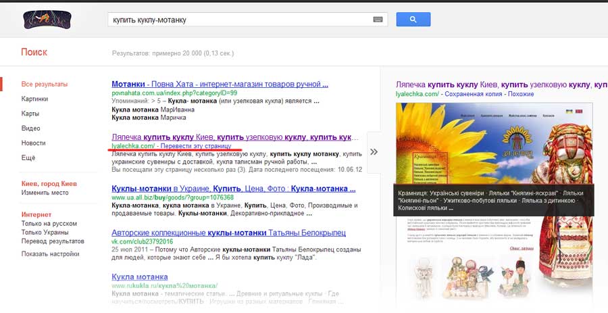Click povnahata.com.ua green URL text

click(174, 93)
